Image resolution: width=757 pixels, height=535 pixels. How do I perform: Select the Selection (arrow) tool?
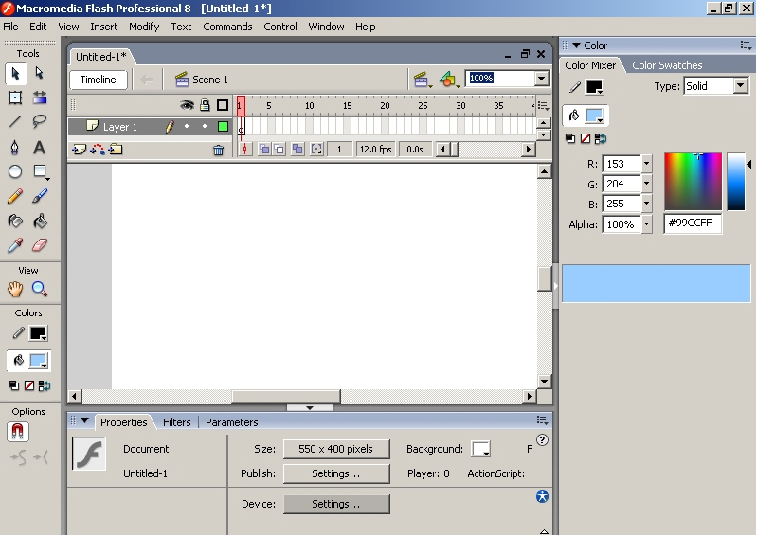click(x=15, y=73)
